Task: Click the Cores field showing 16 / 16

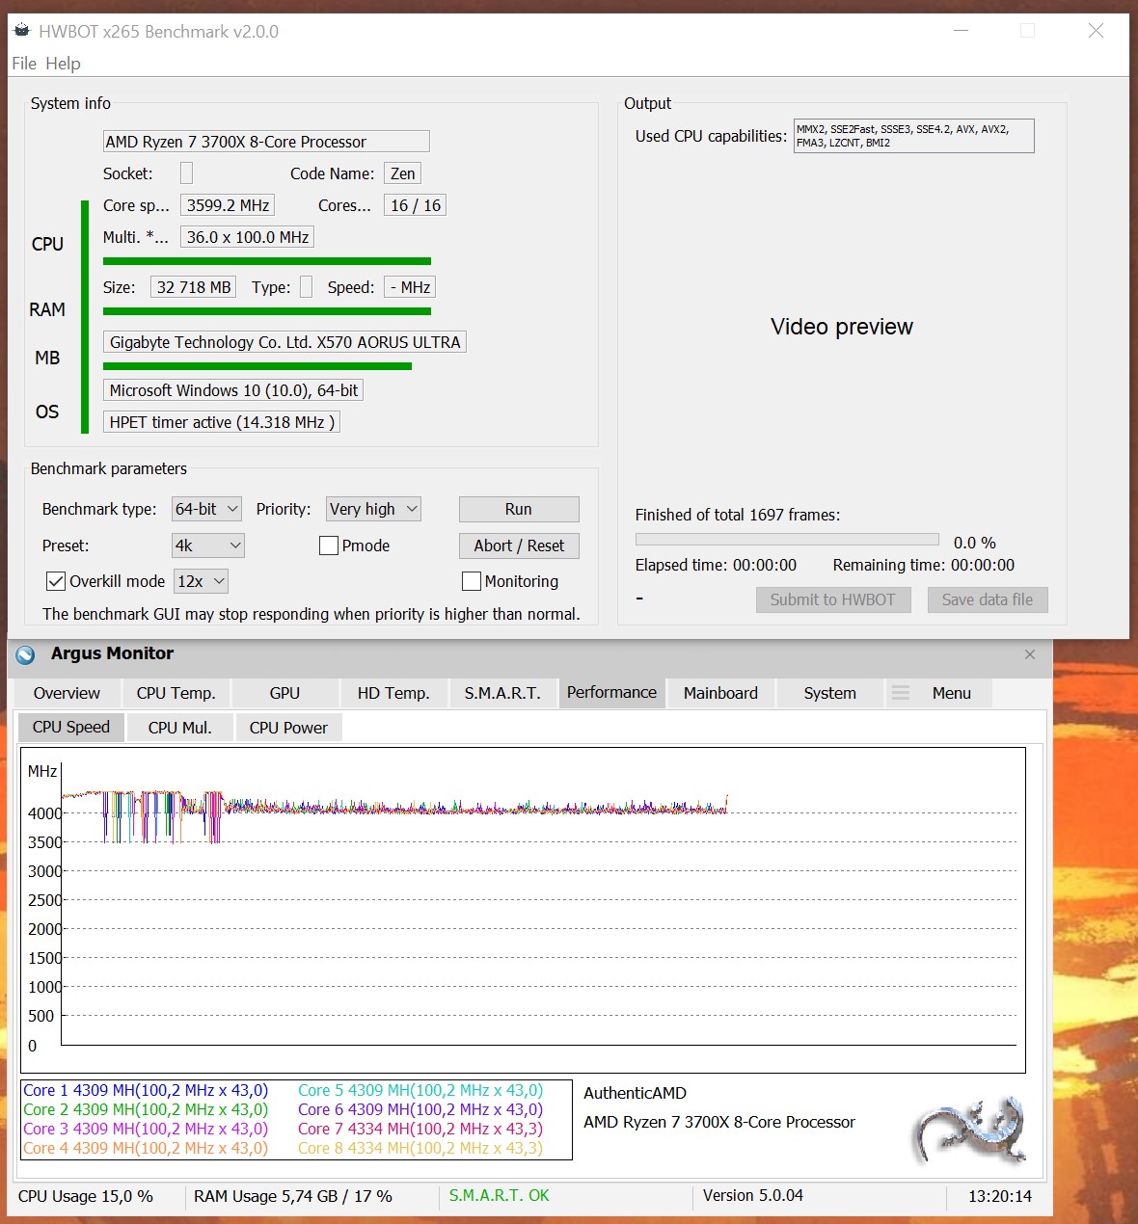Action: tap(415, 205)
